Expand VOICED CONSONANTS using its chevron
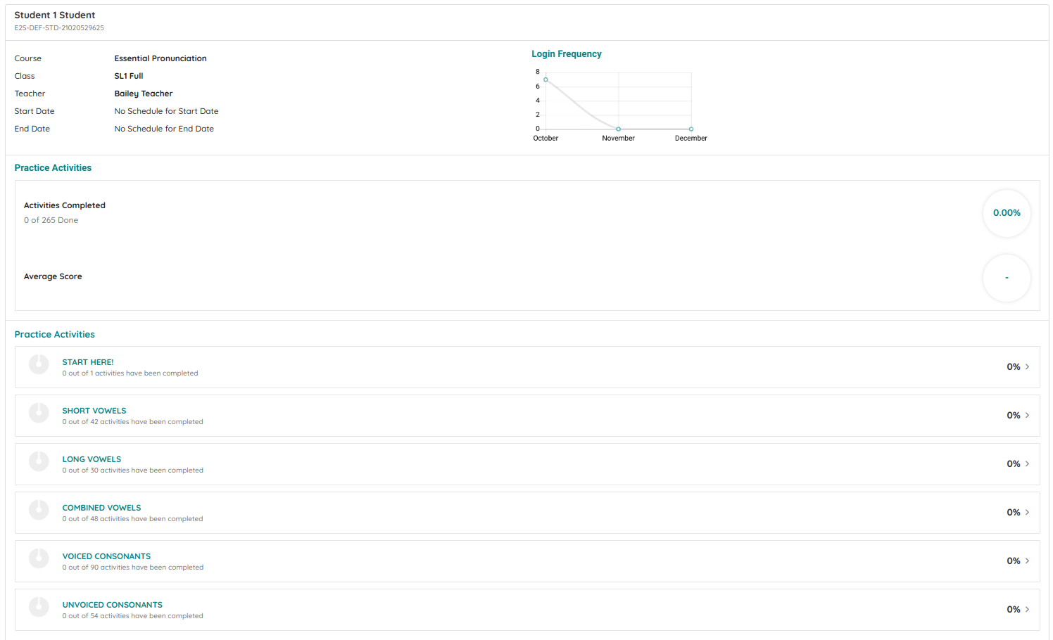This screenshot has height=640, width=1053. pyautogui.click(x=1027, y=561)
